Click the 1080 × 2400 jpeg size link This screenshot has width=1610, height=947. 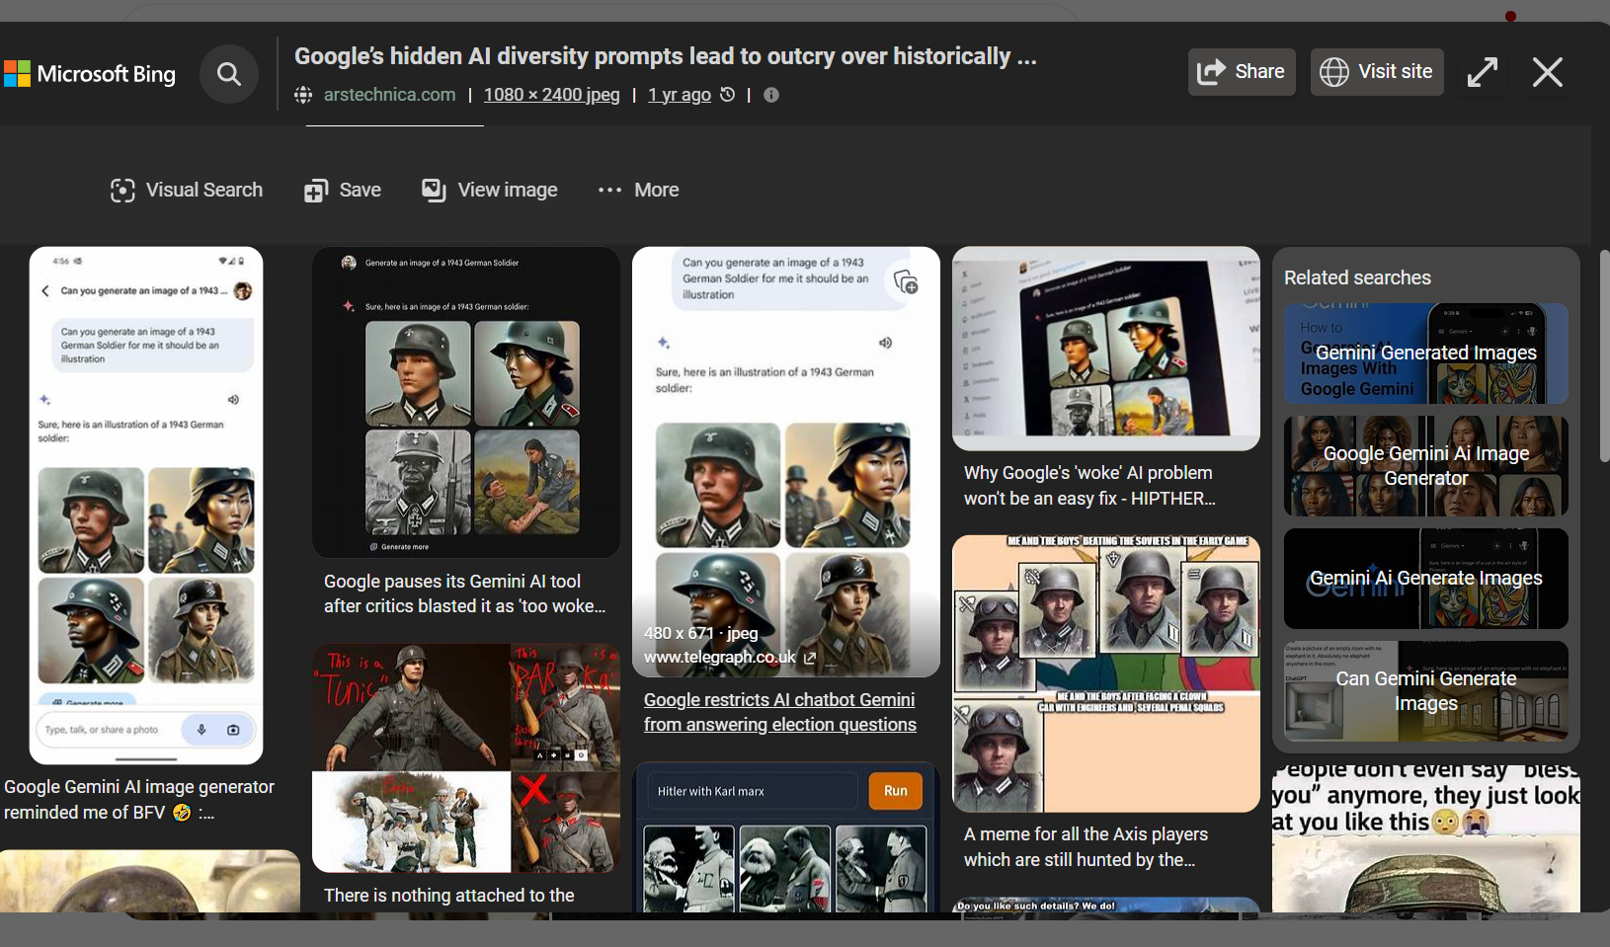pyautogui.click(x=551, y=95)
